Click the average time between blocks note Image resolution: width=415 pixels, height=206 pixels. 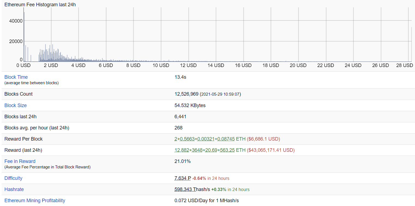coord(31,83)
